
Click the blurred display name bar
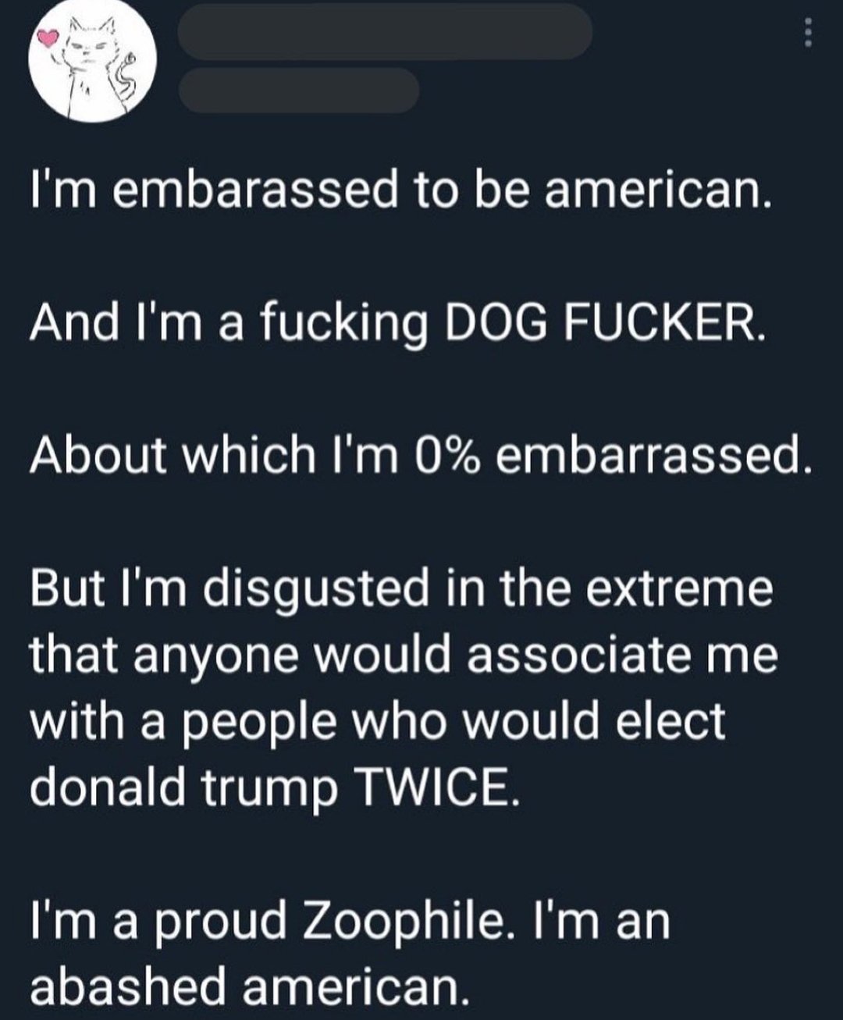click(x=384, y=31)
